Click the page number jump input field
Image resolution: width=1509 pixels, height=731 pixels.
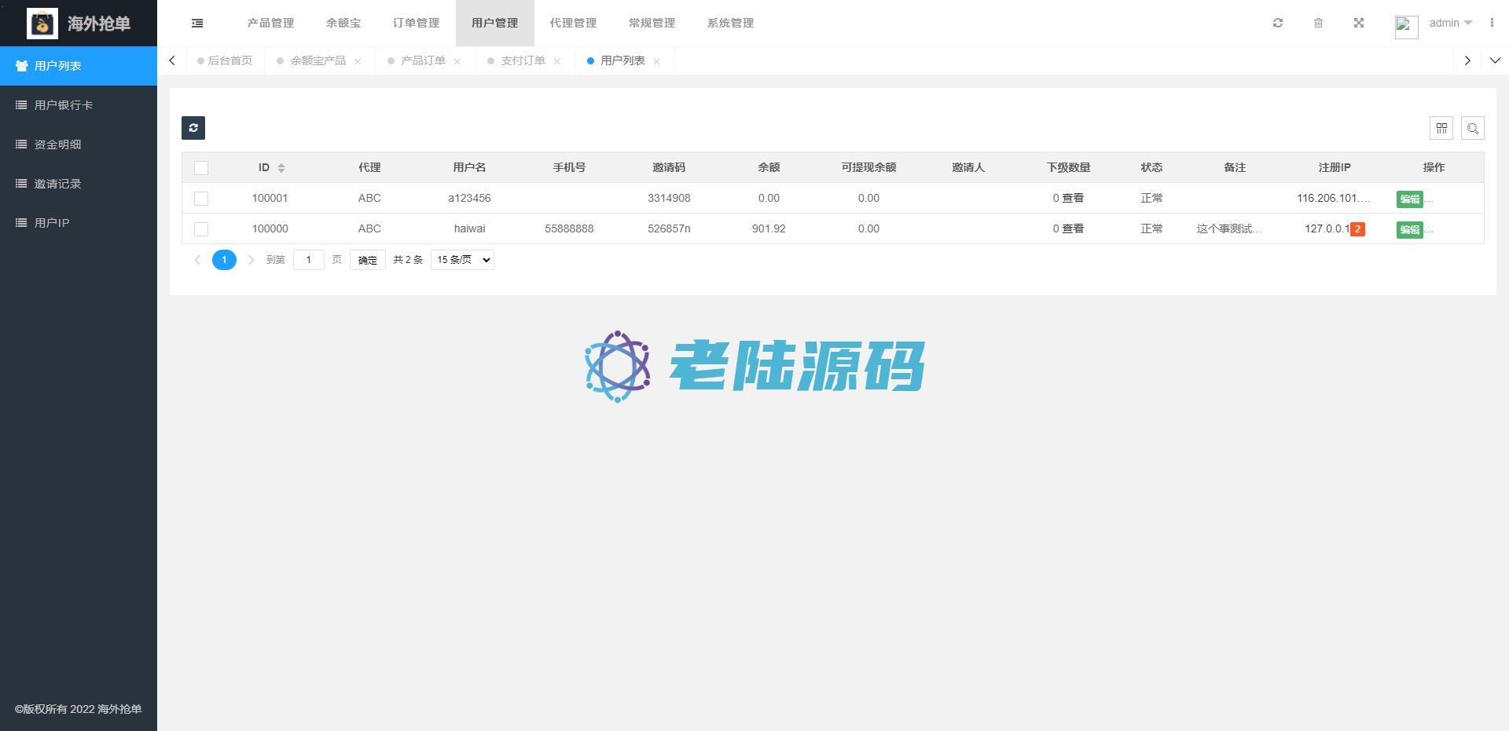coord(308,260)
